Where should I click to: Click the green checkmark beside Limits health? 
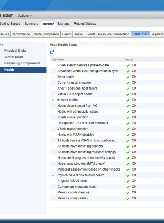pos(128,77)
